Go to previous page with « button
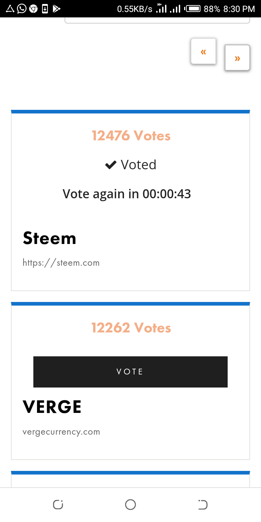 tap(203, 51)
